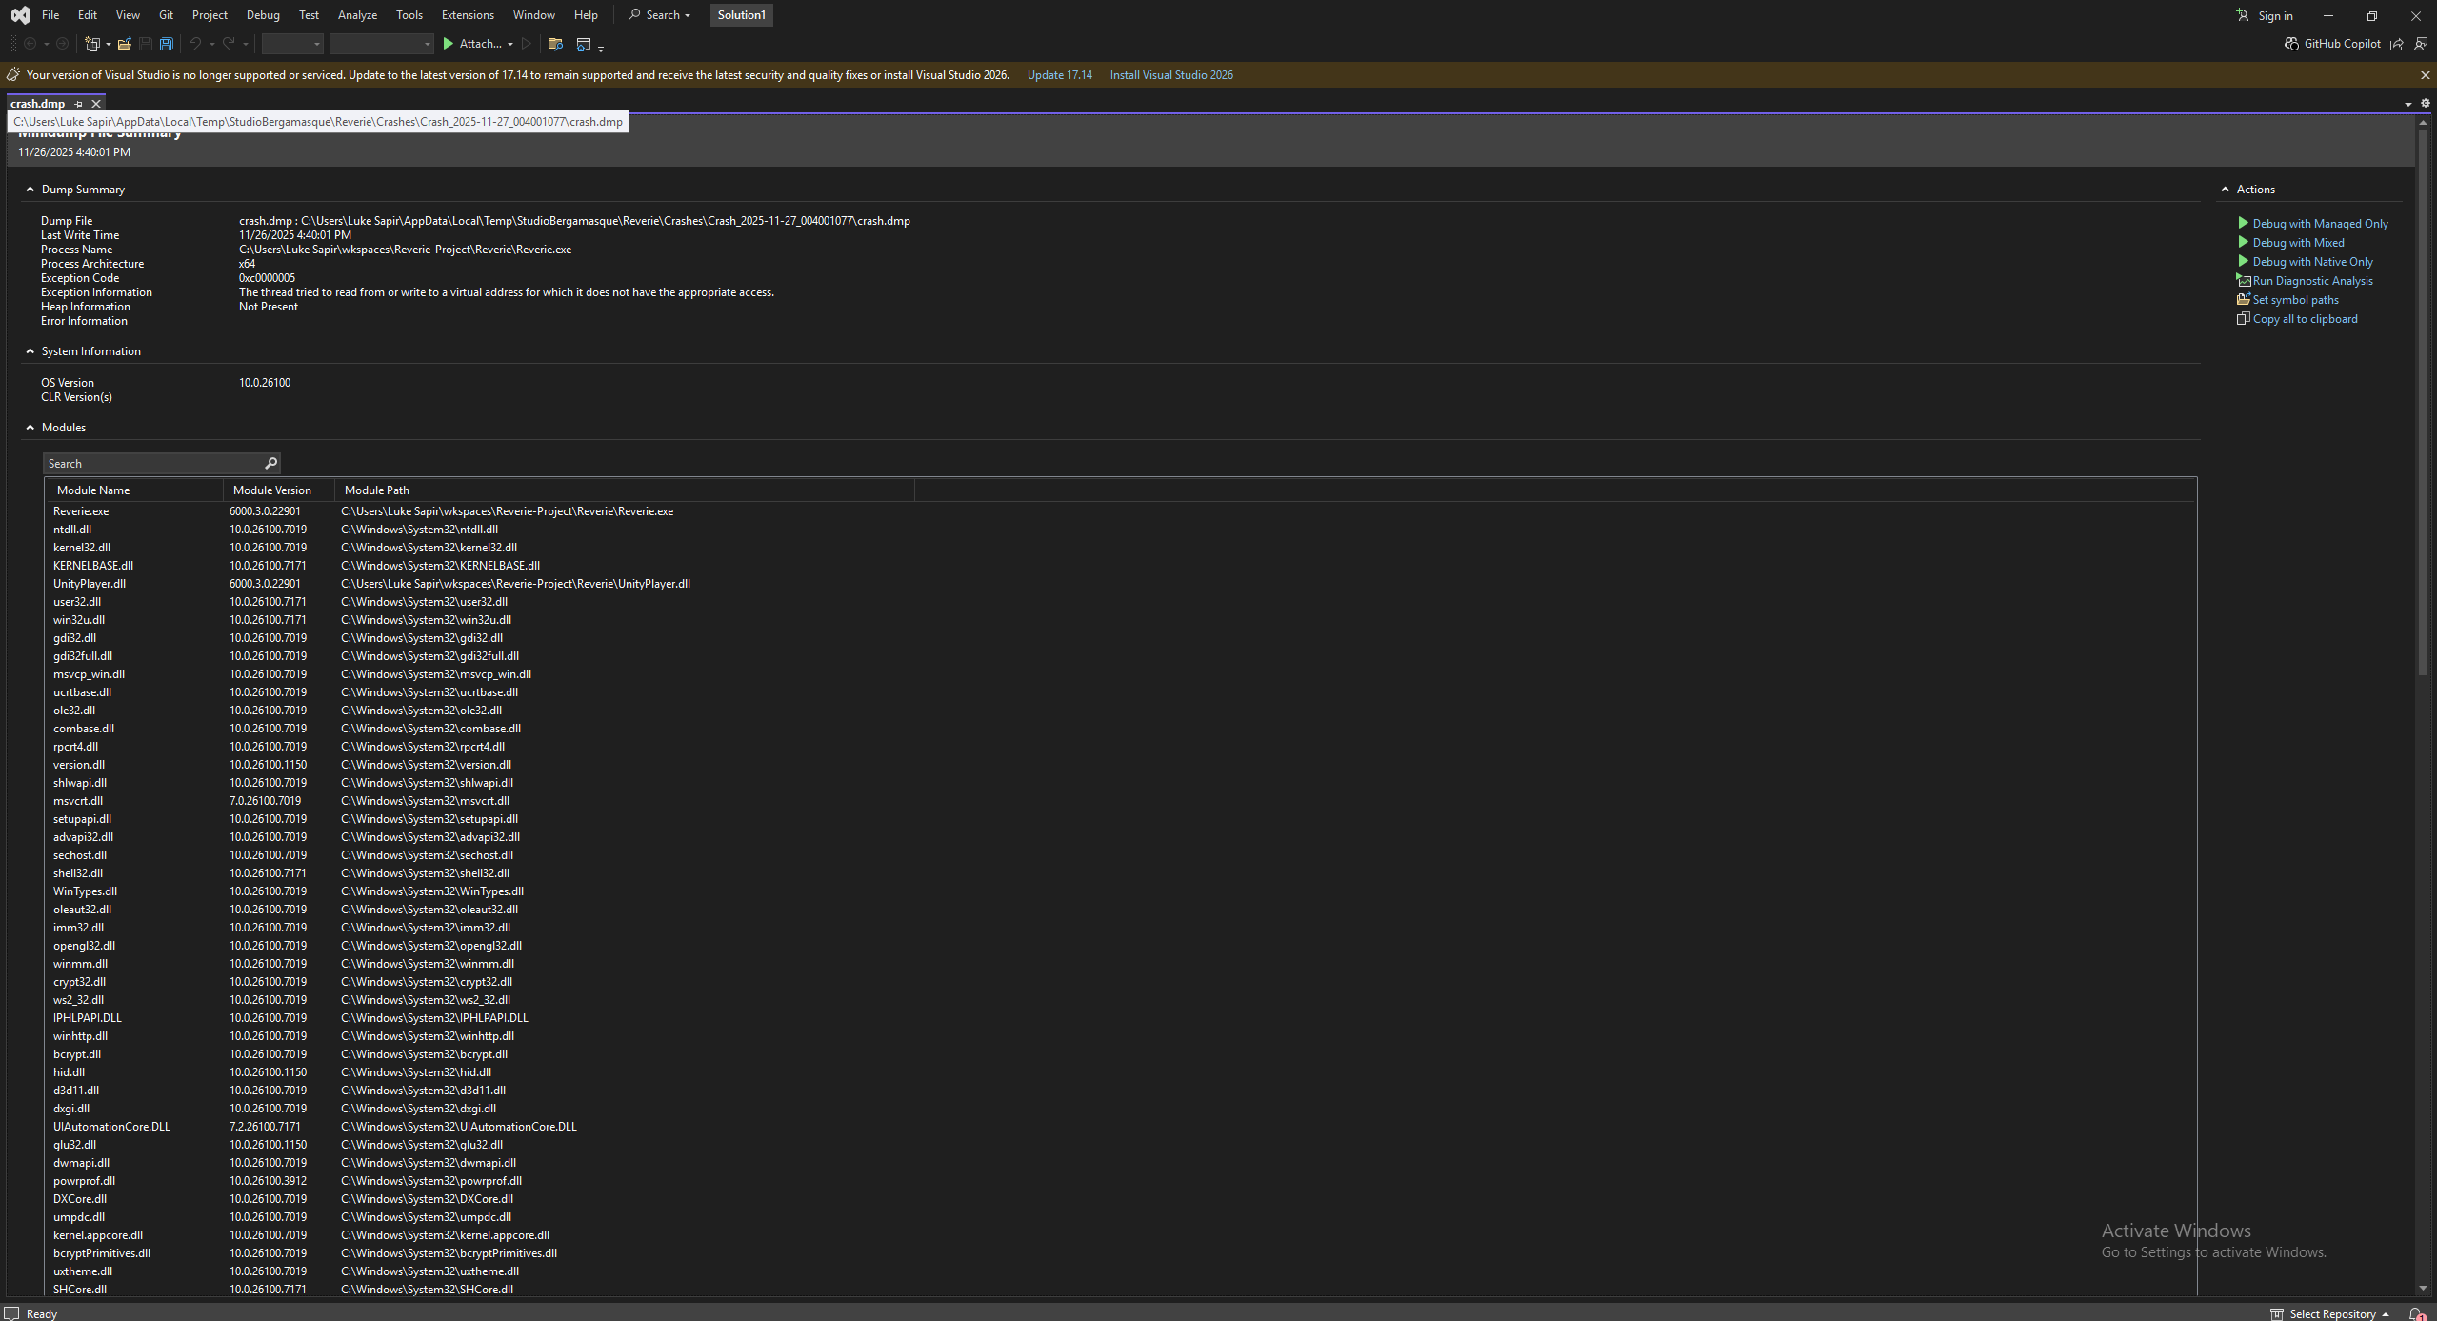Open the Attach button dropdown arrow
Viewport: 2437px width, 1321px height.
point(510,44)
